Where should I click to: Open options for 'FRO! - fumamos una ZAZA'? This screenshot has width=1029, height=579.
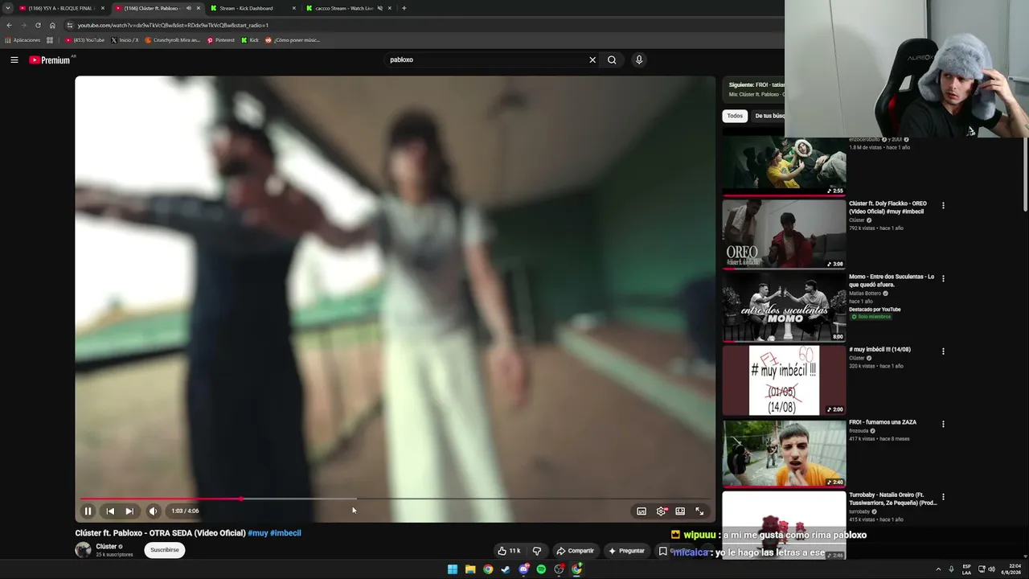pos(943,424)
